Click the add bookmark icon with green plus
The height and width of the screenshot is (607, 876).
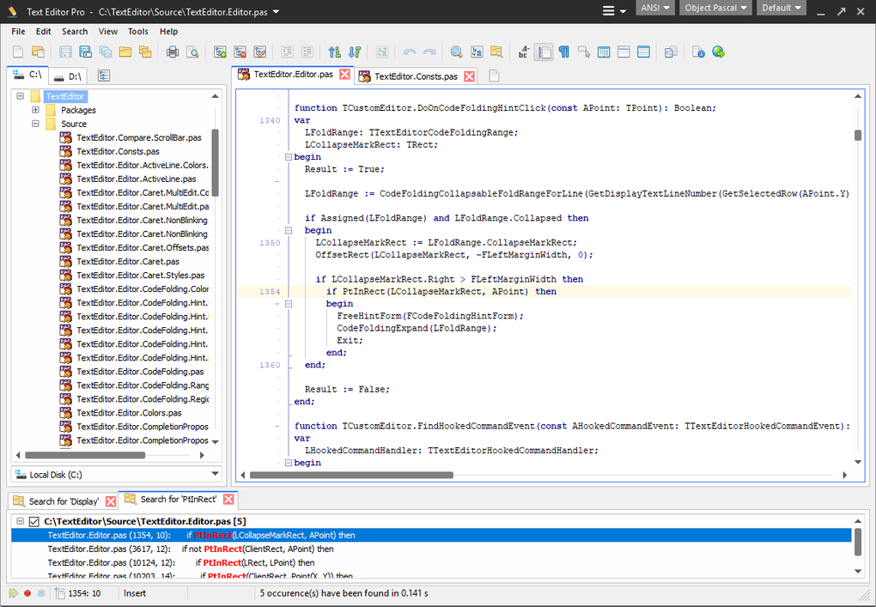220,52
